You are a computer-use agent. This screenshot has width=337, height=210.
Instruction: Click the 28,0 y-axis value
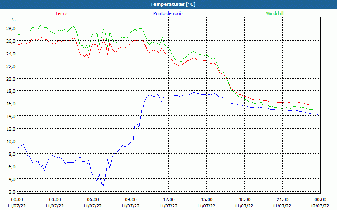click(11, 29)
